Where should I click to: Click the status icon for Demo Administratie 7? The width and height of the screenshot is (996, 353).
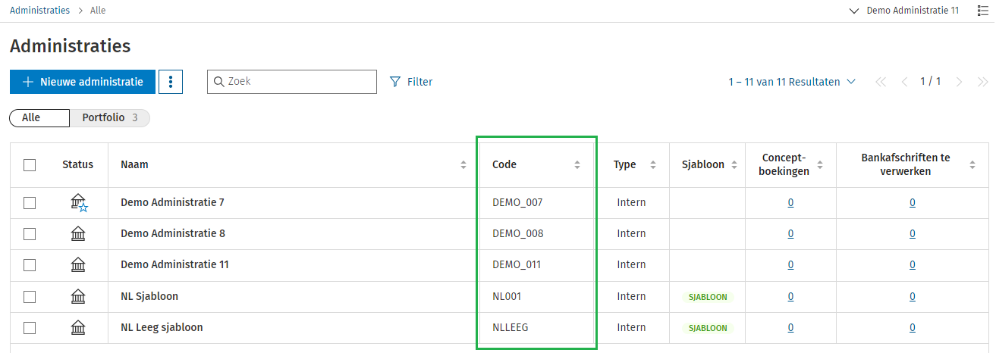78,203
